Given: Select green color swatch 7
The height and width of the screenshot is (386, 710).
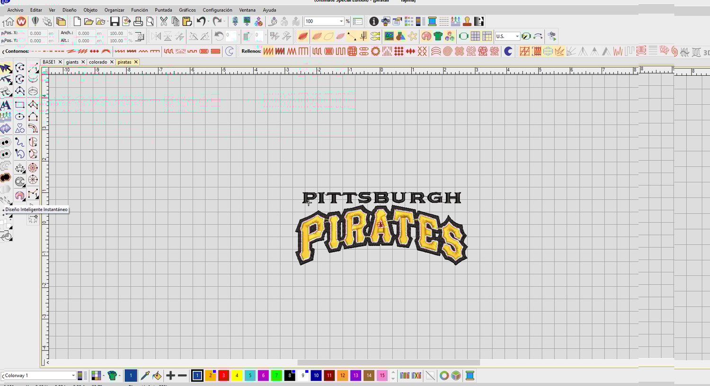Looking at the screenshot, I should click(276, 376).
